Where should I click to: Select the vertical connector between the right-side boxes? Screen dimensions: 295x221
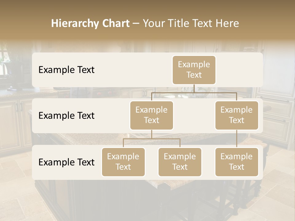tap(237, 139)
